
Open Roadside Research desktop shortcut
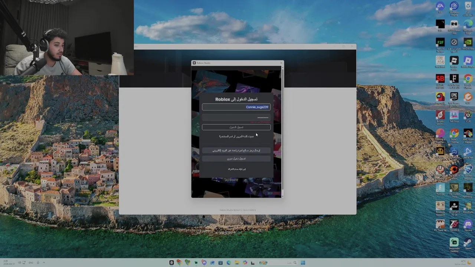[x=440, y=208]
